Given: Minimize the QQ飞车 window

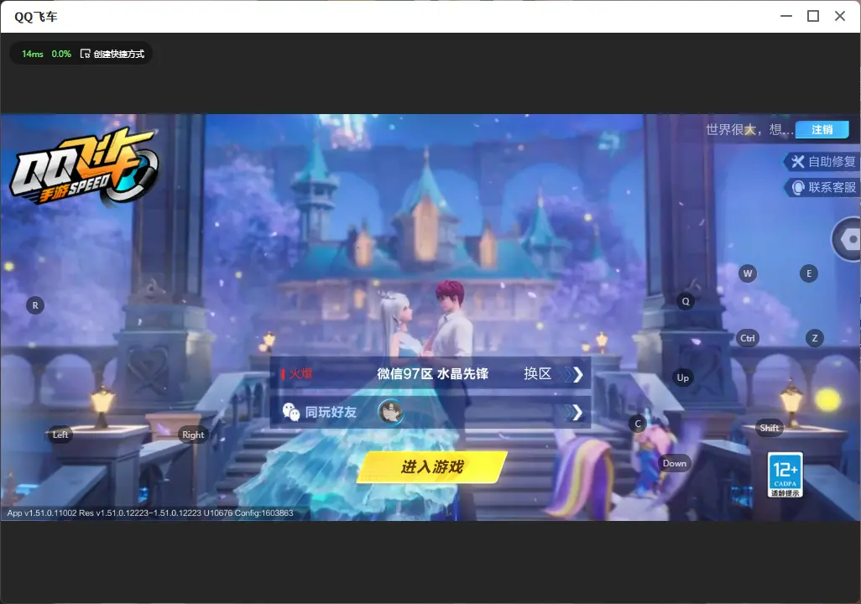Looking at the screenshot, I should click(786, 16).
